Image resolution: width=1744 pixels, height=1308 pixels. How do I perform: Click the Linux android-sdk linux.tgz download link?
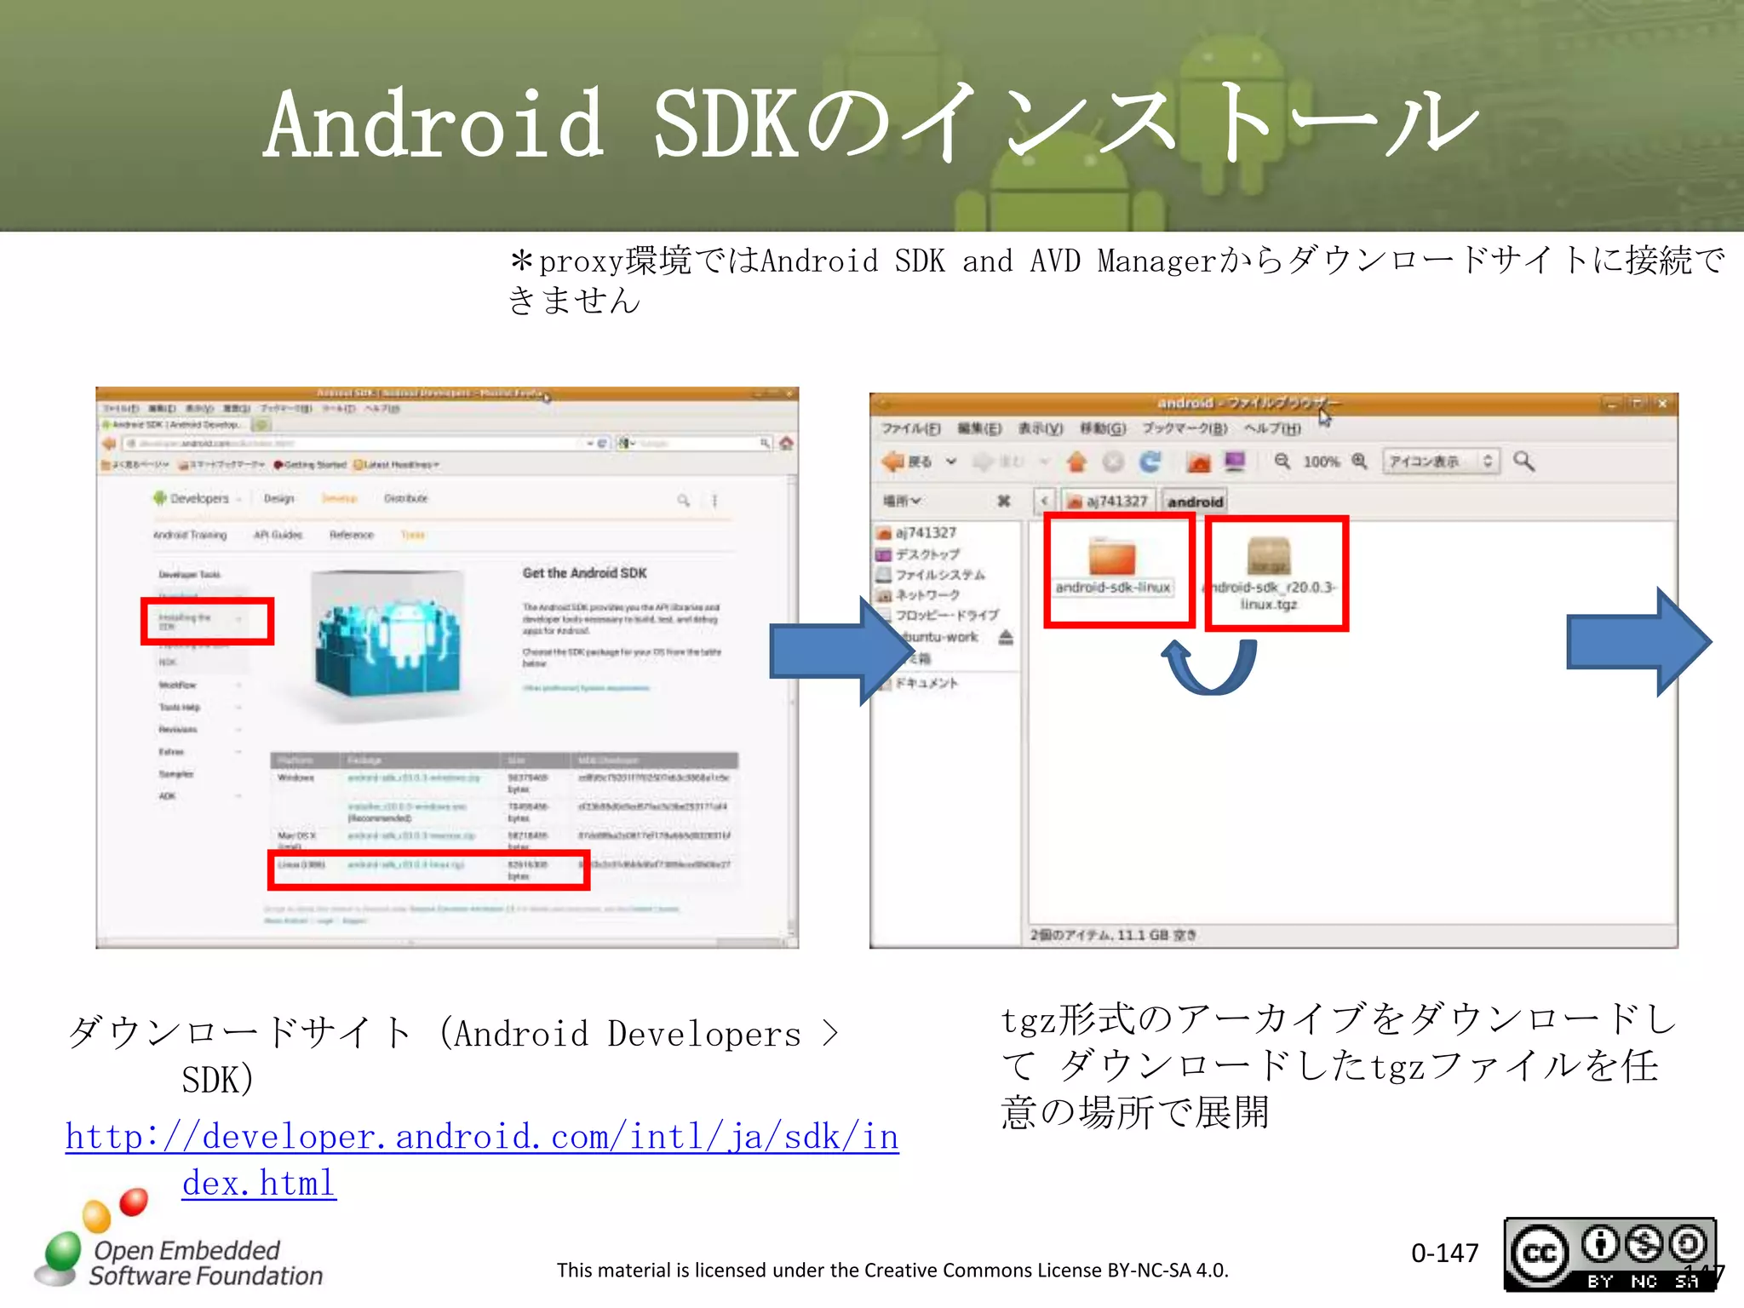point(406,864)
